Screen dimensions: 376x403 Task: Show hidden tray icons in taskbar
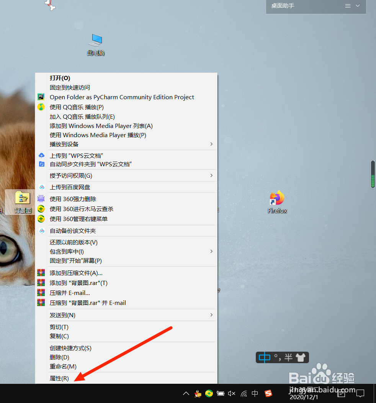(x=186, y=393)
